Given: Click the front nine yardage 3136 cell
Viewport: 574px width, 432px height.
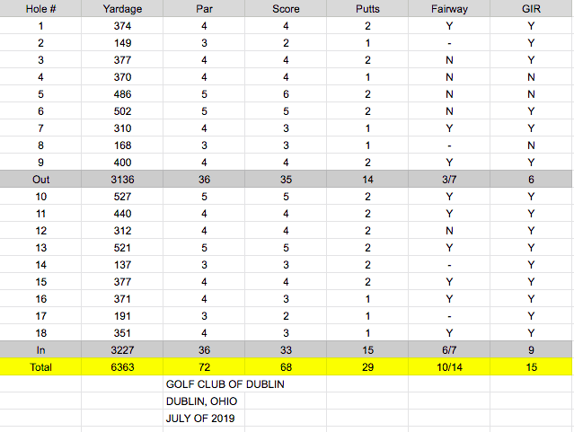Looking at the screenshot, I should click(121, 179).
